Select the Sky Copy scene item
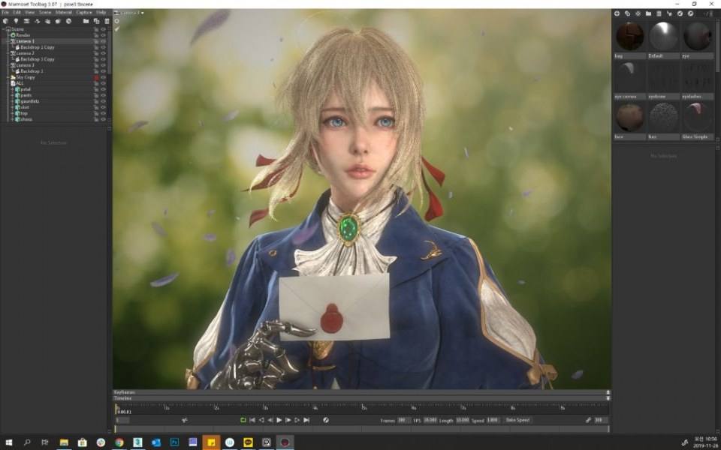Screen dimensions: 721x450 click(x=26, y=77)
